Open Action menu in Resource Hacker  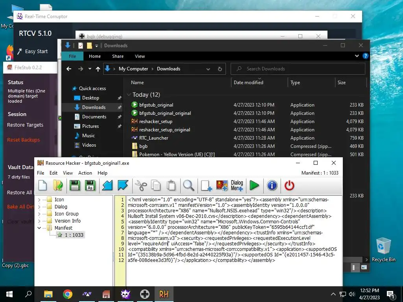(x=85, y=173)
